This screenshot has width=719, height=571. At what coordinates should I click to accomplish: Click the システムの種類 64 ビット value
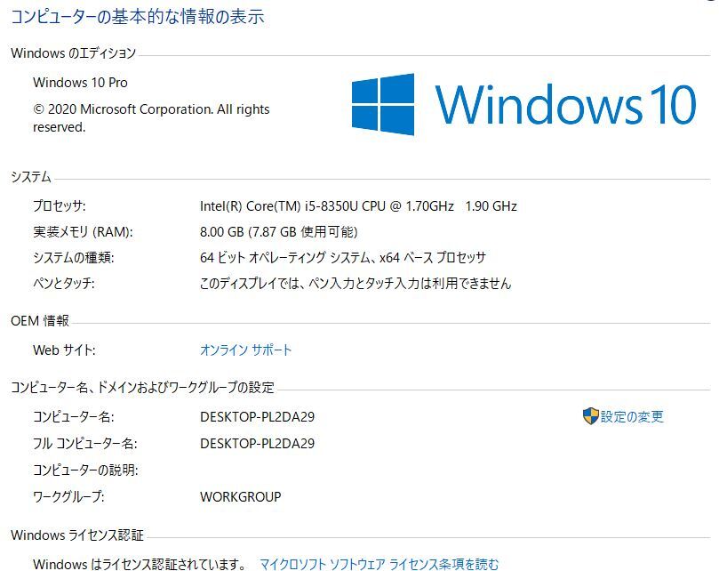pyautogui.click(x=343, y=258)
